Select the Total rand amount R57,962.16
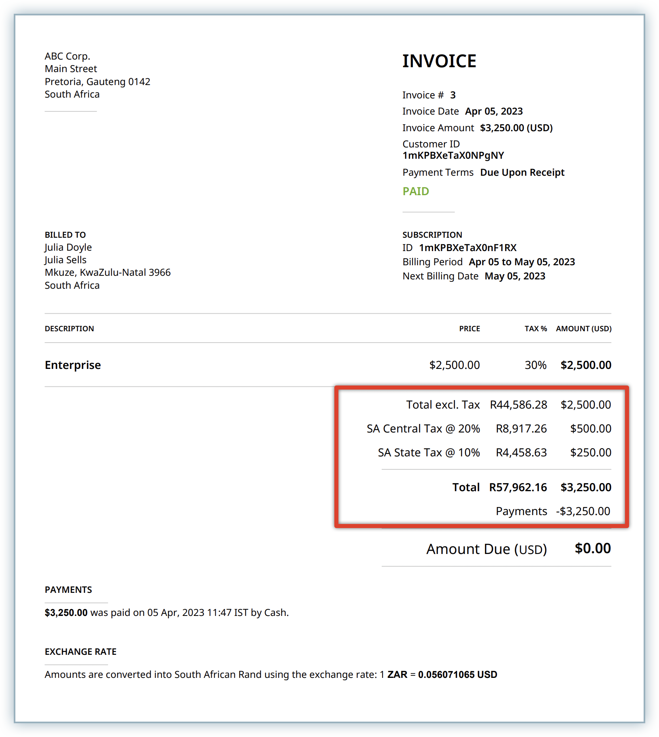 click(518, 487)
